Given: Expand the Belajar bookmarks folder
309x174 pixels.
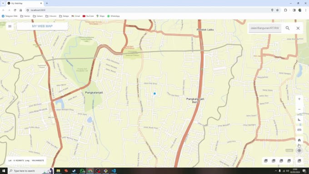Looking at the screenshot, I should click(x=64, y=16).
